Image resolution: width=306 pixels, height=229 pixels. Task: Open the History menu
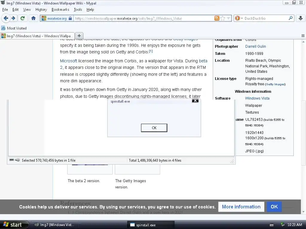pos(41,10)
